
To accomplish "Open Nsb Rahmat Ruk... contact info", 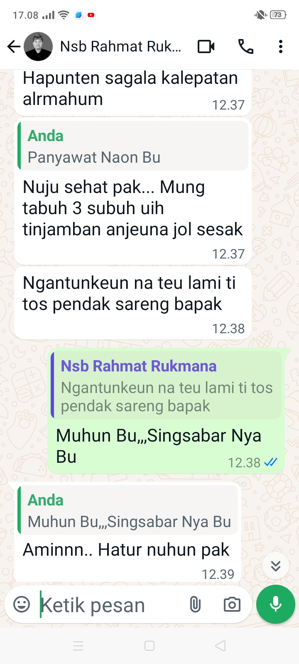I will [x=120, y=46].
